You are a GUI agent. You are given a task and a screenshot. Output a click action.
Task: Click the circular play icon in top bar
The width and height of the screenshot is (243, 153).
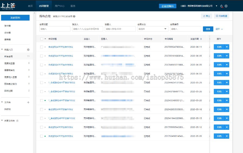(226, 6)
